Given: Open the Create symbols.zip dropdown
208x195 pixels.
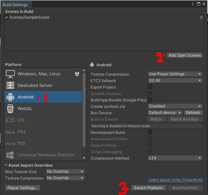Looking at the screenshot, I should [x=175, y=106].
